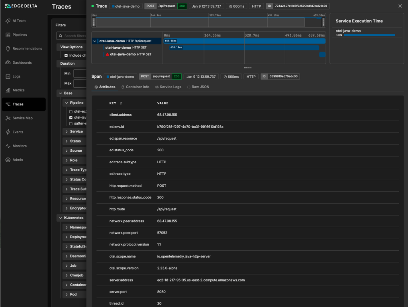The width and height of the screenshot is (408, 307).
Task: Open Recommendations via the lightbulb icon
Action: (8, 49)
